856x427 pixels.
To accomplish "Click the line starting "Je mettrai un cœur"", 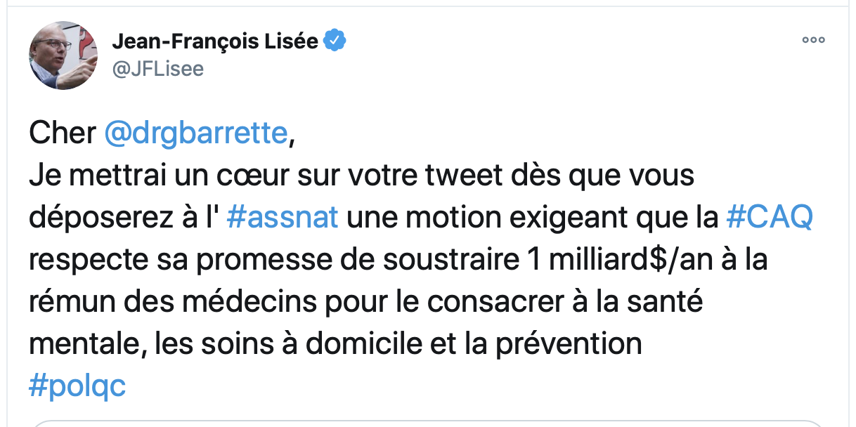I will pyautogui.click(x=362, y=176).
